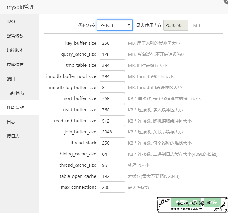Click the 最大使用内存 field showing 2030.50
Image resolution: width=228 pixels, height=213 pixels.
coord(176,25)
